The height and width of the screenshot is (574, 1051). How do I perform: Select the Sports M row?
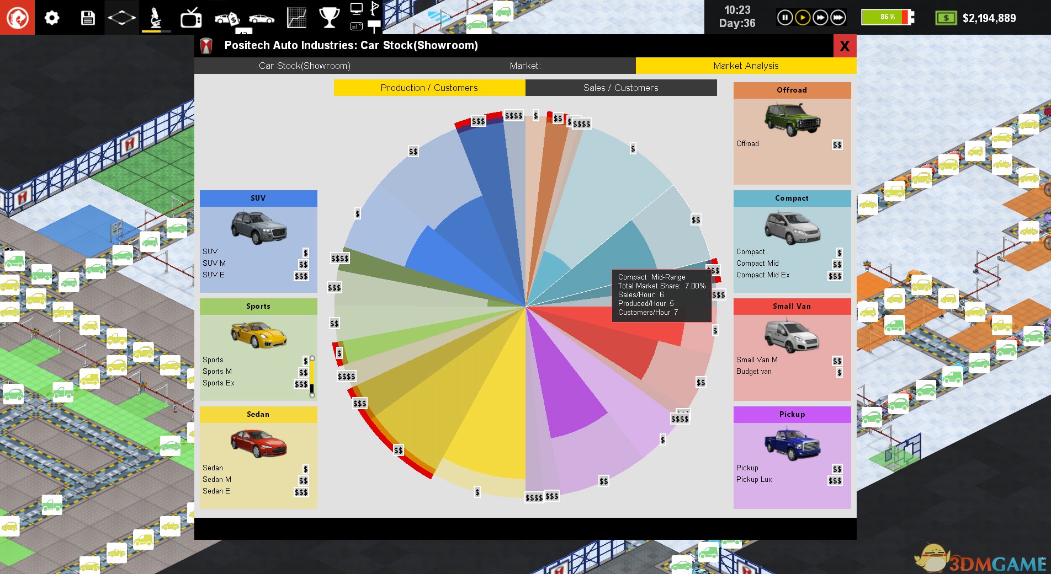tap(255, 372)
